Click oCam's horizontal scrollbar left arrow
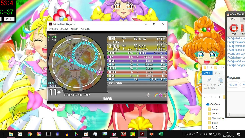The image size is (245, 138). click(x=228, y=115)
